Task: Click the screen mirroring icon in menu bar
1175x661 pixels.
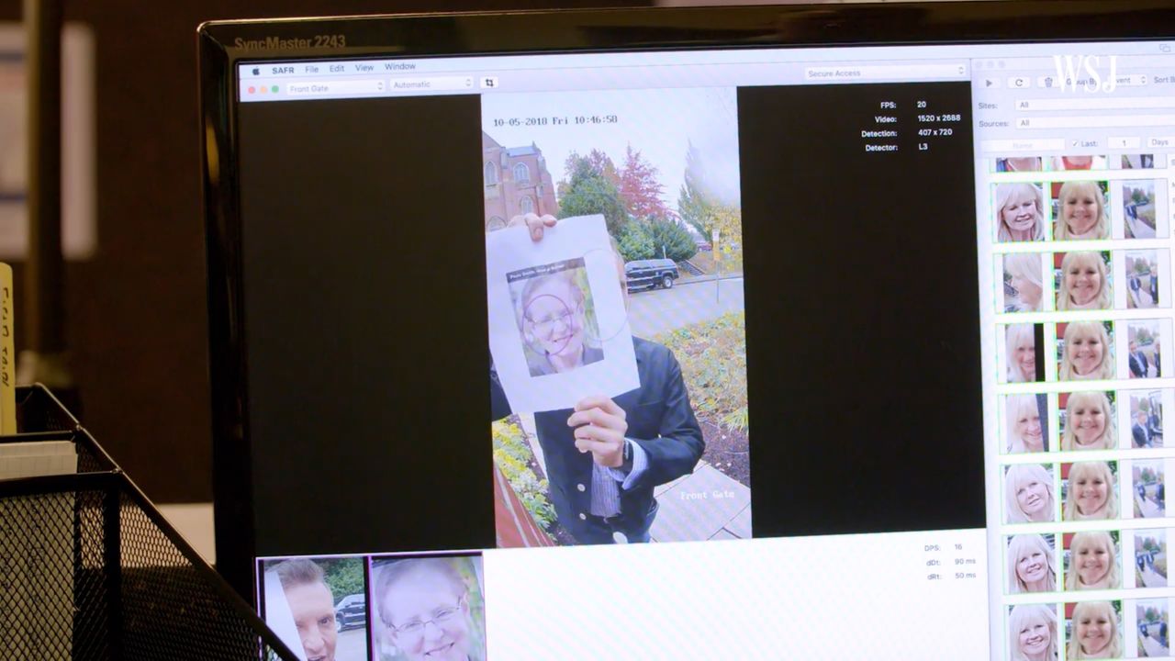Action: click(1164, 49)
